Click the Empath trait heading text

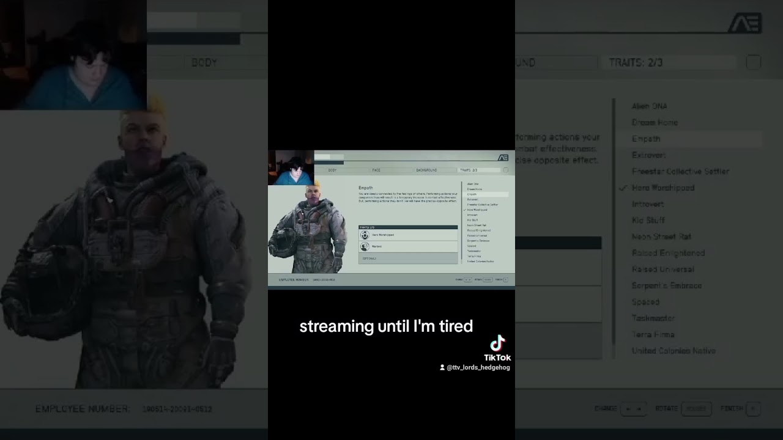click(x=365, y=188)
